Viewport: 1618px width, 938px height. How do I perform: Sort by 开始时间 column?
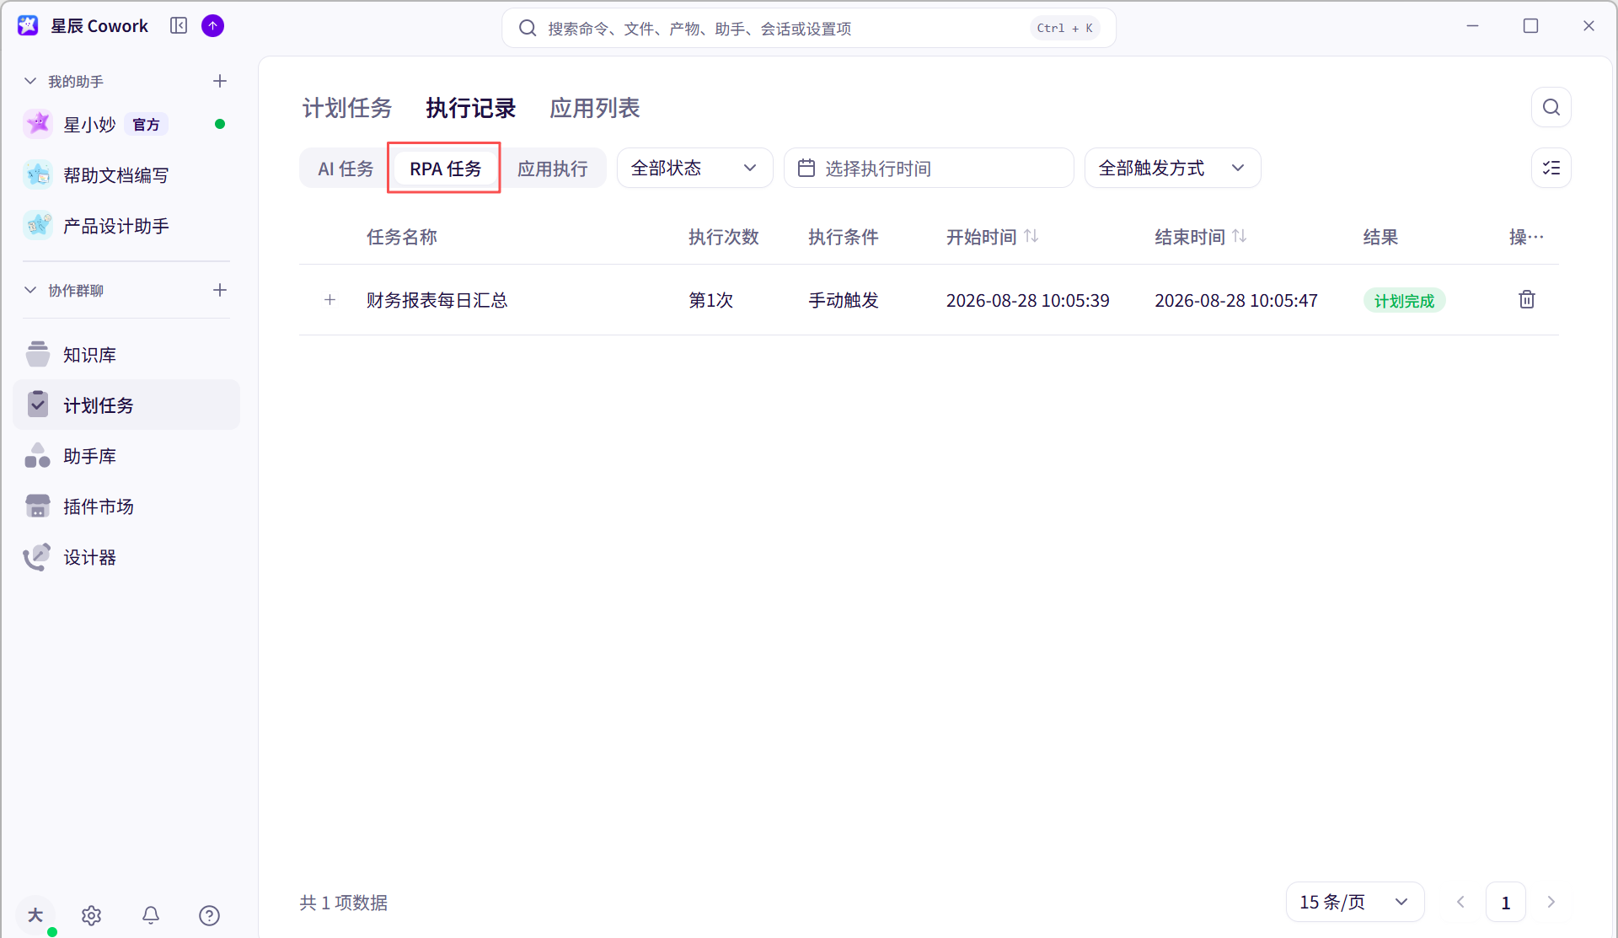pyautogui.click(x=1031, y=237)
